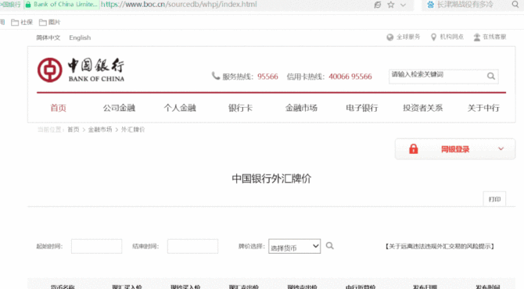Image resolution: width=524 pixels, height=289 pixels.
Task: Click the Bank of China logo
Action: [81, 70]
